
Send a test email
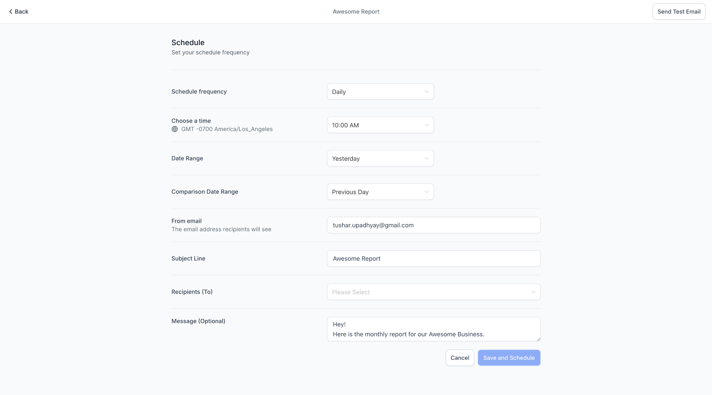pos(679,12)
